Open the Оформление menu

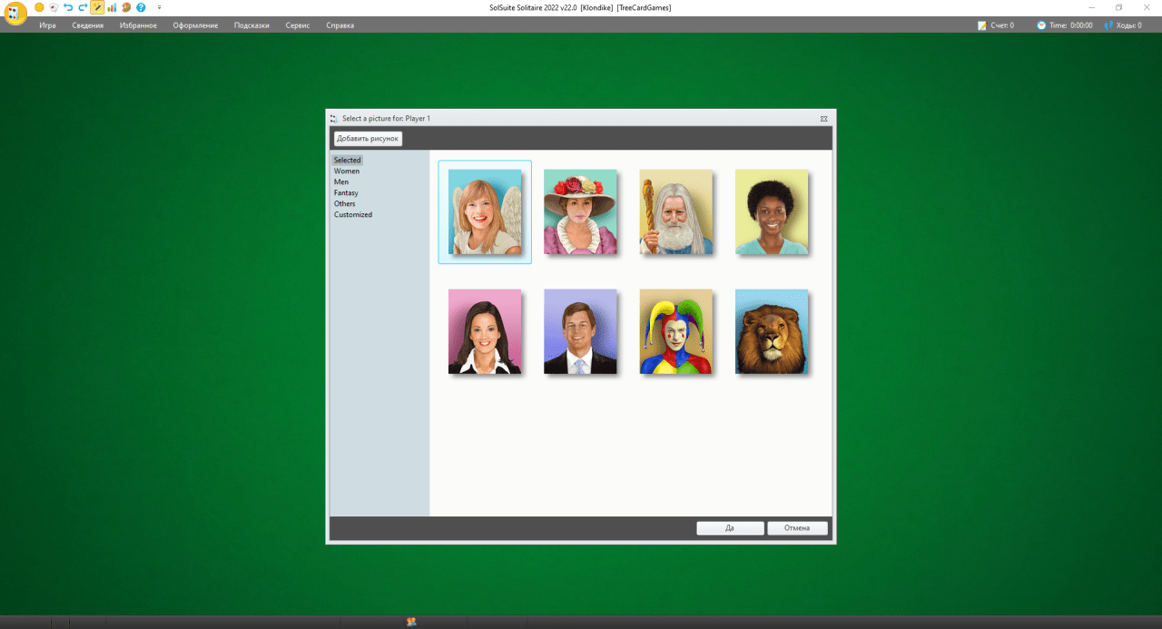(195, 25)
